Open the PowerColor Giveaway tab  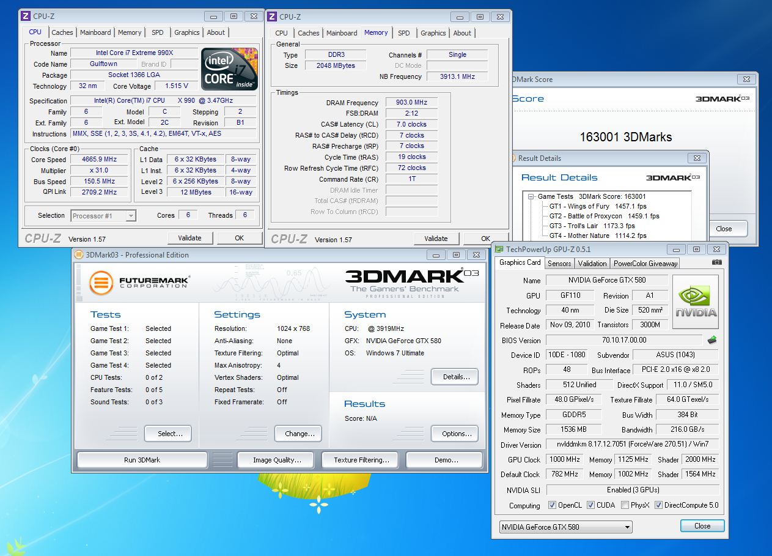[x=645, y=263]
